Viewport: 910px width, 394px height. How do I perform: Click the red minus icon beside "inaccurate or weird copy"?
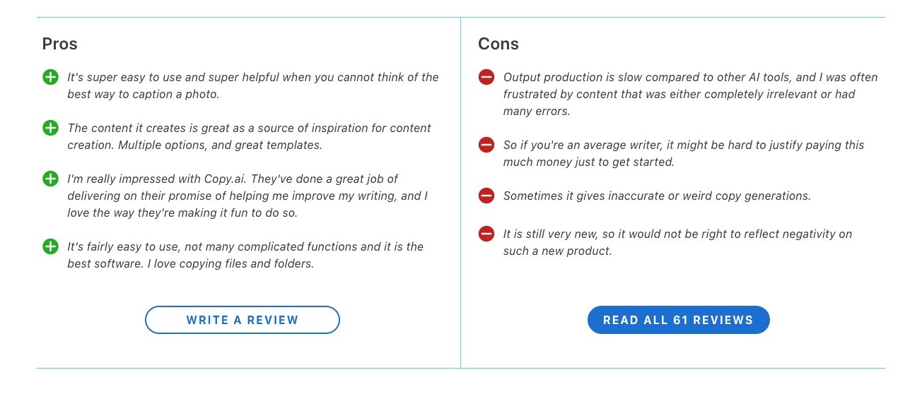[486, 196]
